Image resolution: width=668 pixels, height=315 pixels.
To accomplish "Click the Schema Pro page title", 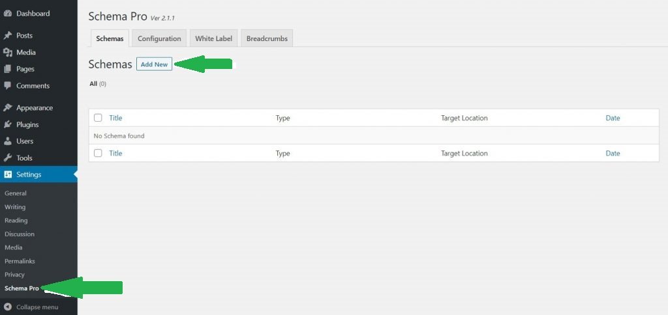I will pos(117,16).
